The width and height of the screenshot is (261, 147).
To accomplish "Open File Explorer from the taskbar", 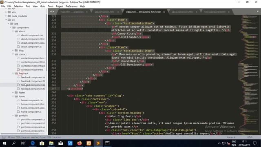I will pos(51,143).
